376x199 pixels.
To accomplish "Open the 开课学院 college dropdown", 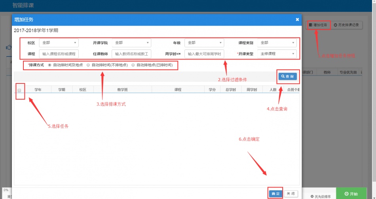I will pos(131,43).
